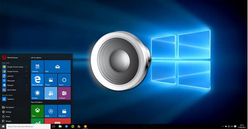248x129 pixels.
Task: Open File Explorer on the taskbar
Action: pos(60,126)
